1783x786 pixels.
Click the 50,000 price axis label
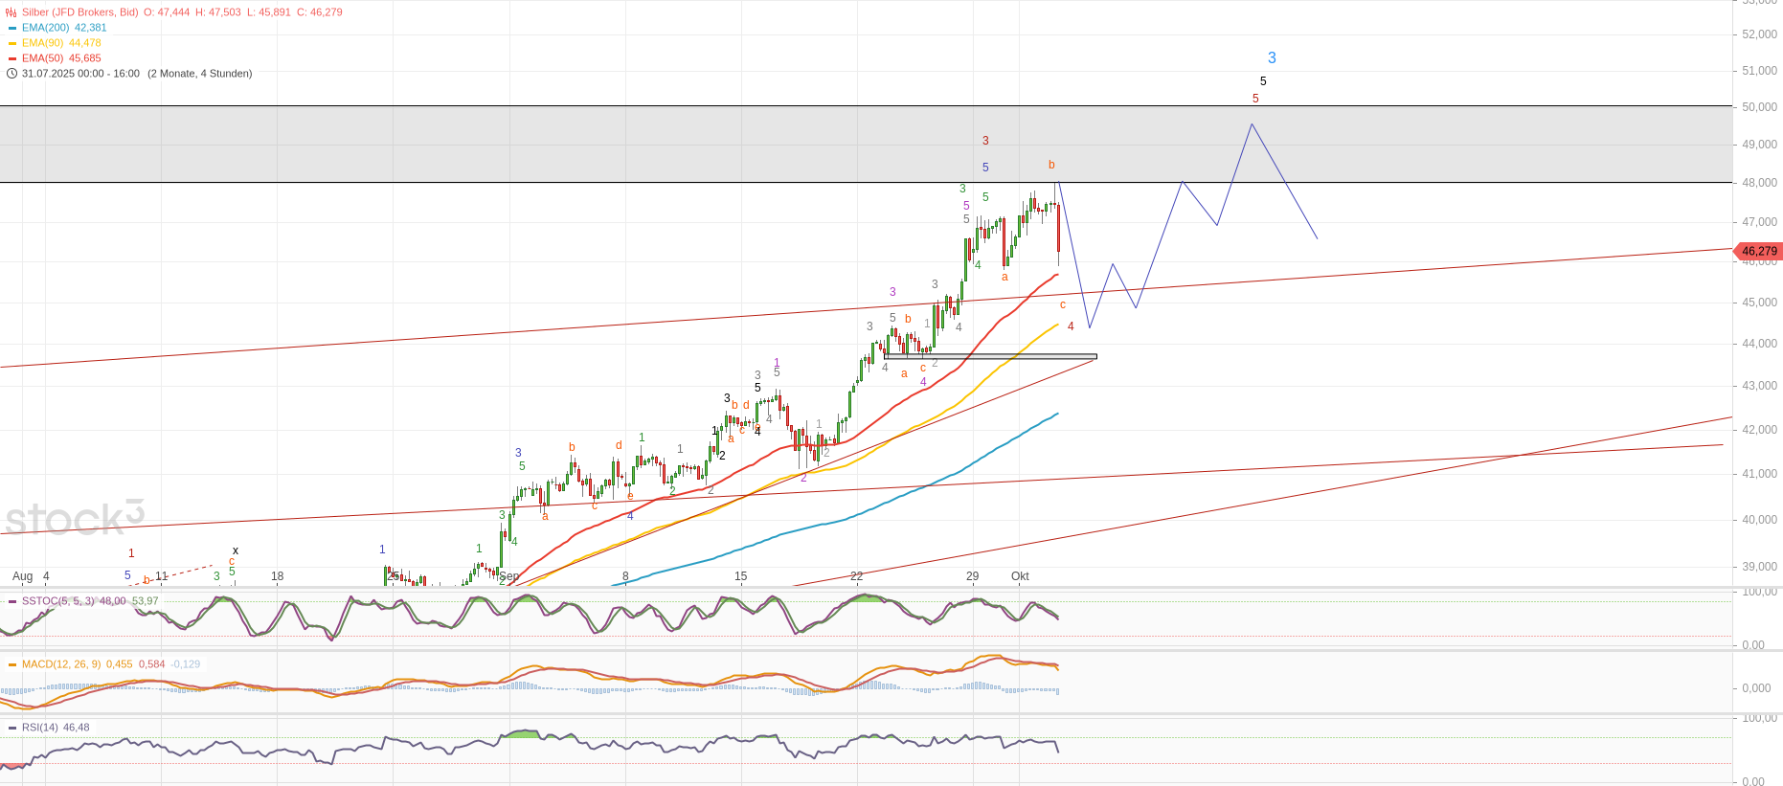(1759, 107)
